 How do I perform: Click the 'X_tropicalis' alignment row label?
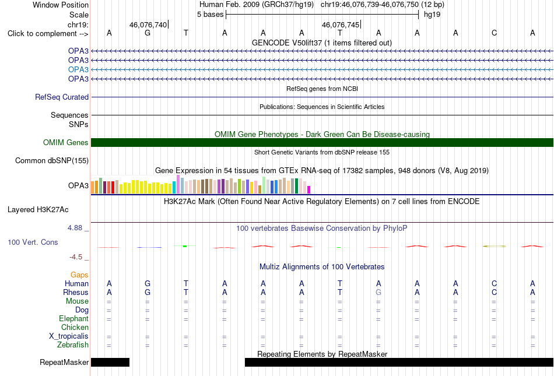69,336
